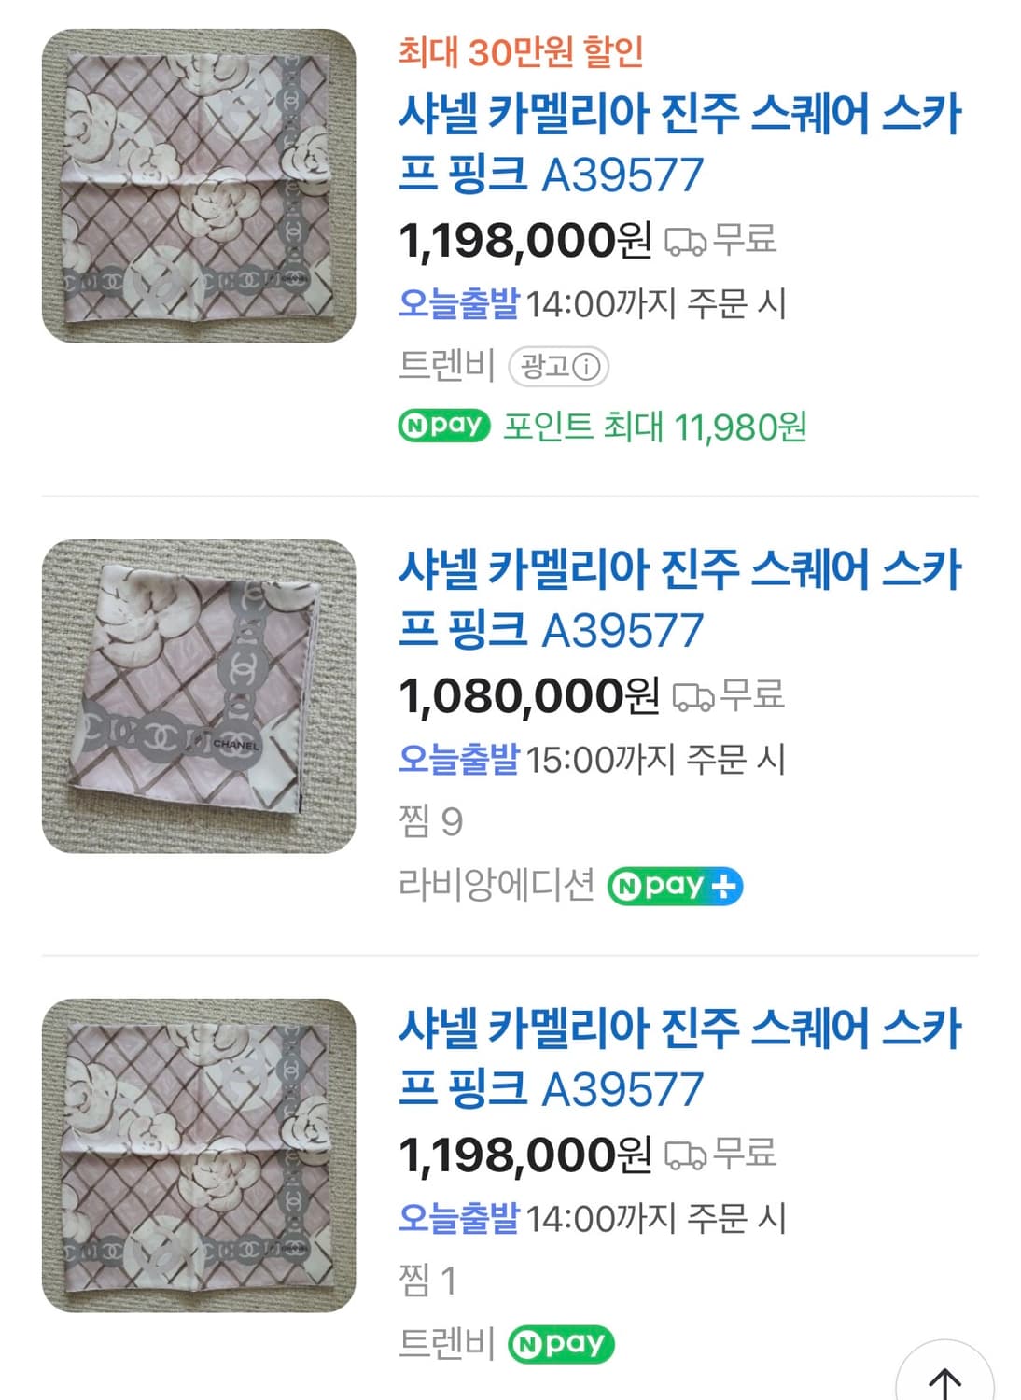Screen dimensions: 1021x1400
Task: Open first 샤넬 카멜리아 스카프 title link
Action: click(678, 144)
